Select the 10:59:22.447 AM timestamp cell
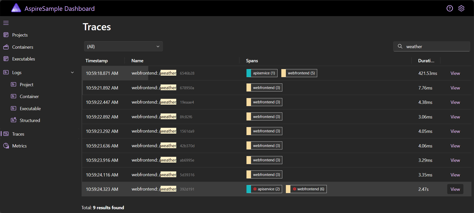This screenshot has height=213, width=474. [x=102, y=102]
